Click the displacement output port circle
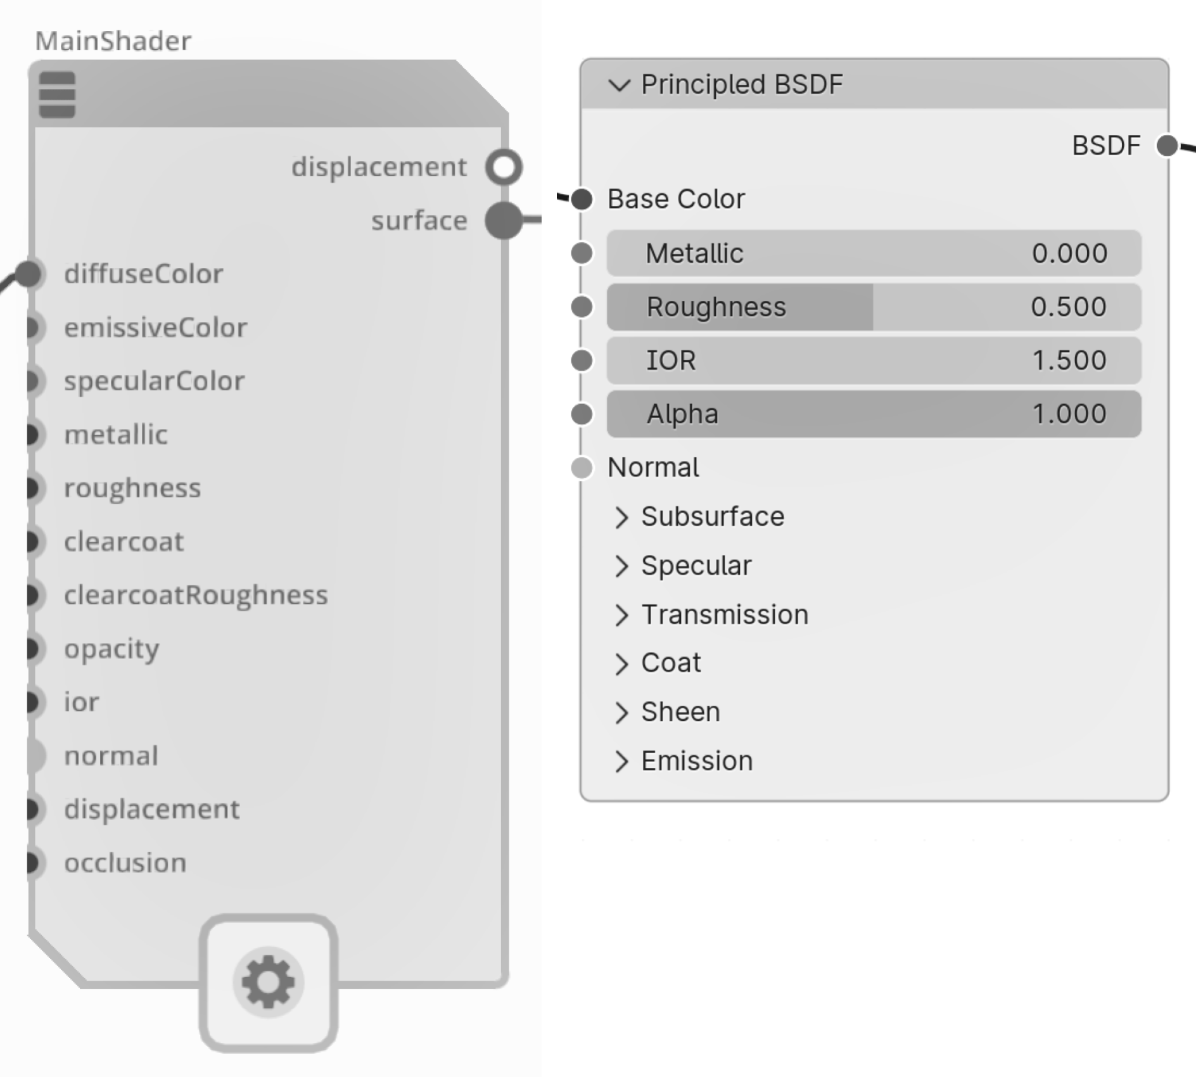The width and height of the screenshot is (1196, 1077). pos(504,167)
